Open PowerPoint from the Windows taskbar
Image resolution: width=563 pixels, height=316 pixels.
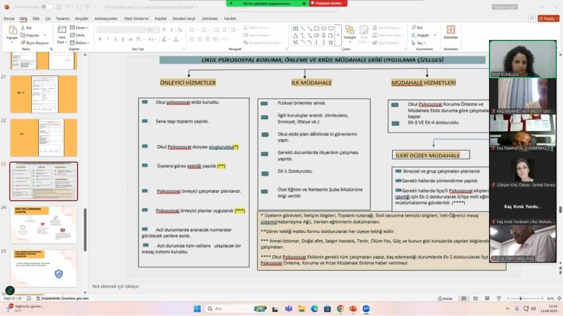[353, 309]
